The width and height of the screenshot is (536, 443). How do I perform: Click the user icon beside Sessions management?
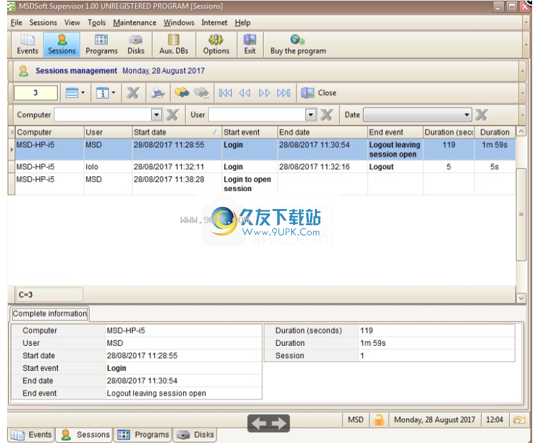(23, 71)
